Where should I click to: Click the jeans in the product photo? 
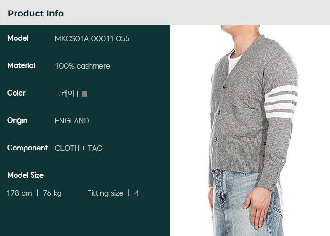247,203
